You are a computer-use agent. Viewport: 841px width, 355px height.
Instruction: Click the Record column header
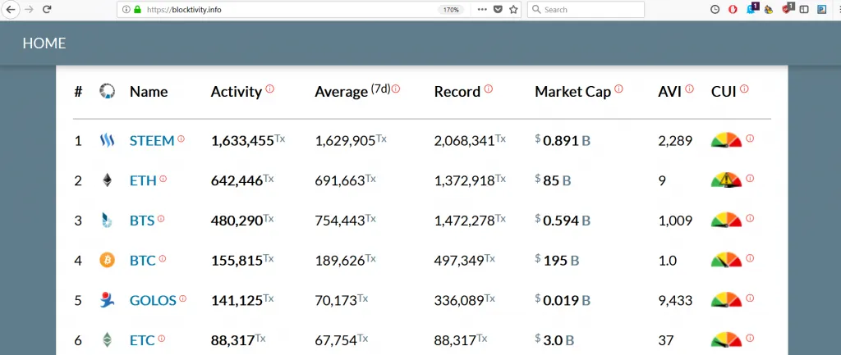457,92
